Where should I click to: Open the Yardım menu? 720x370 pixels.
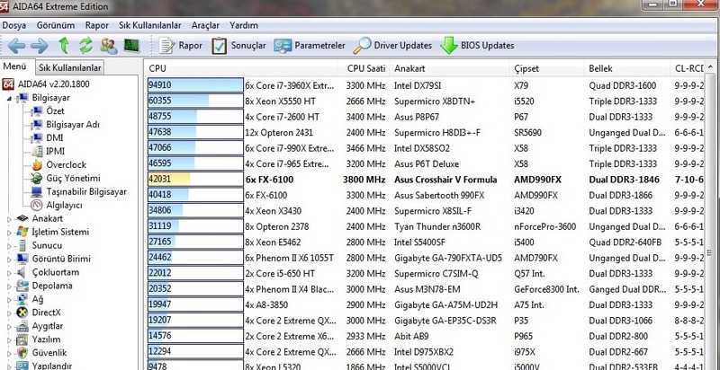(x=244, y=25)
